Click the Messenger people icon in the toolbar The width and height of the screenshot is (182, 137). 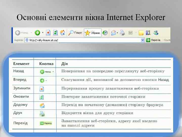[x=156, y=33]
